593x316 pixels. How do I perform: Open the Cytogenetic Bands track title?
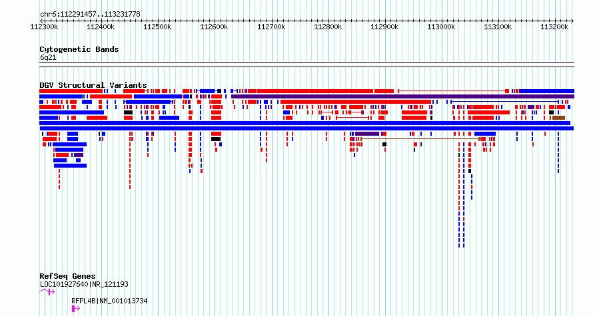click(x=79, y=49)
